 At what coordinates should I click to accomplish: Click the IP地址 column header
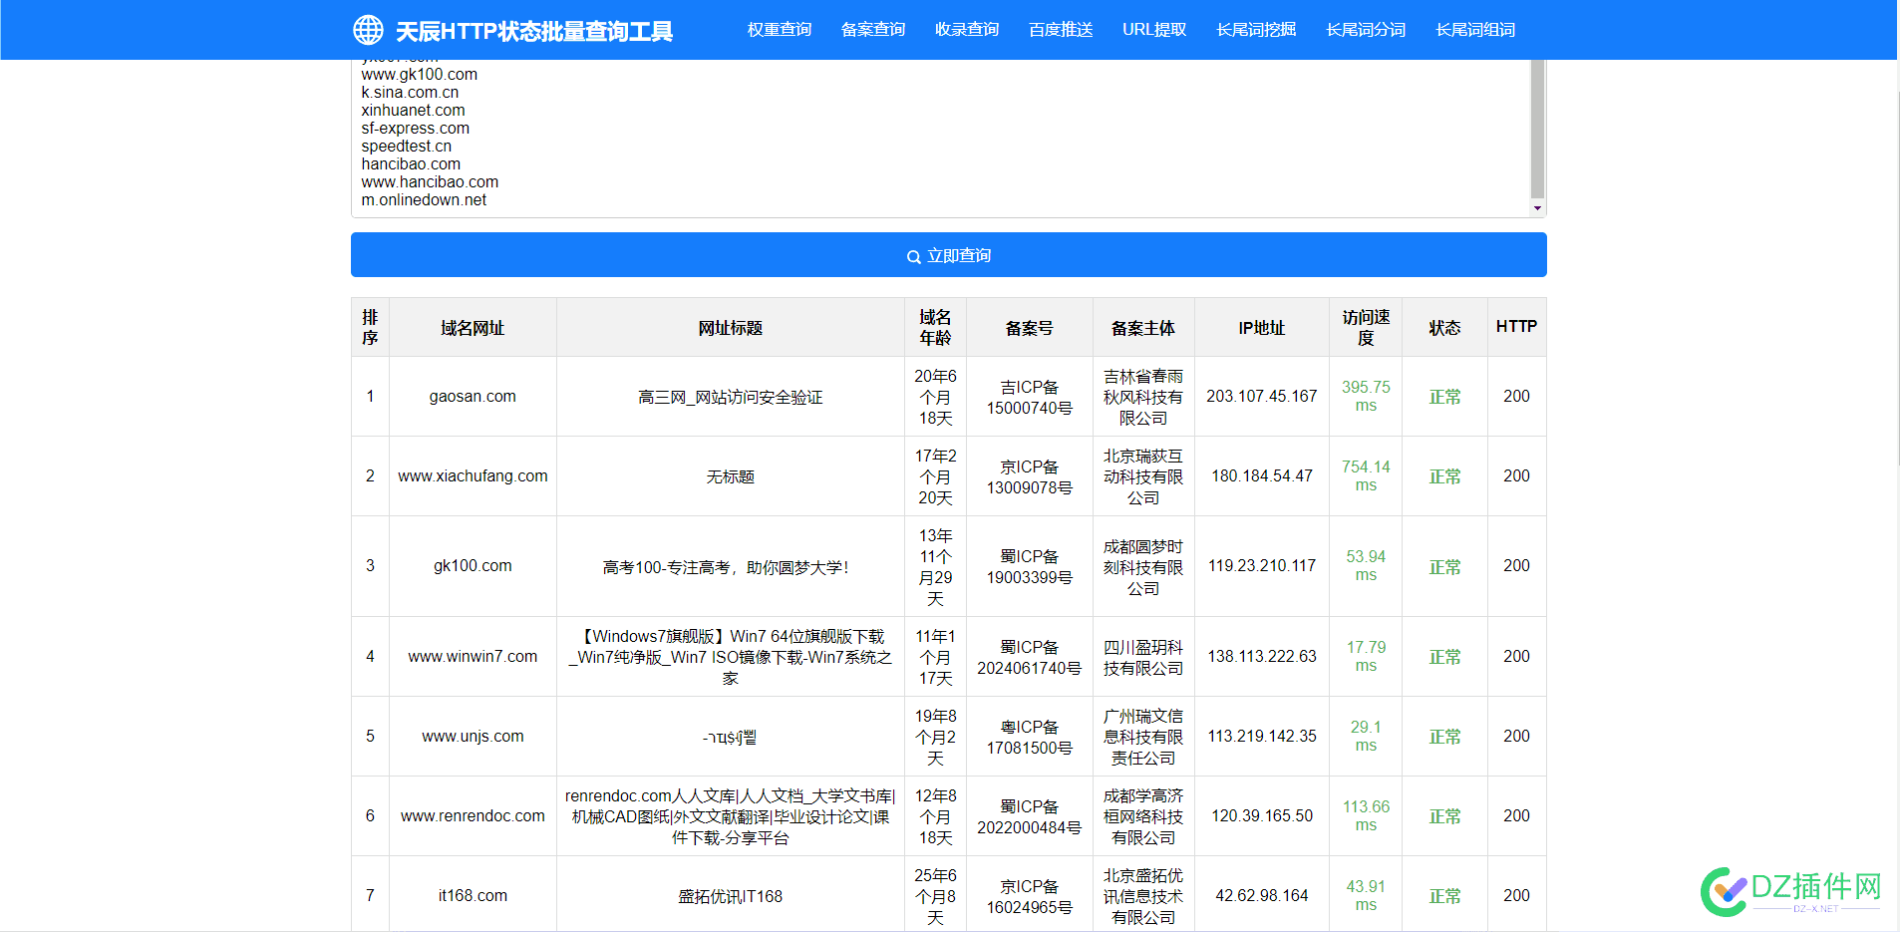click(x=1262, y=328)
